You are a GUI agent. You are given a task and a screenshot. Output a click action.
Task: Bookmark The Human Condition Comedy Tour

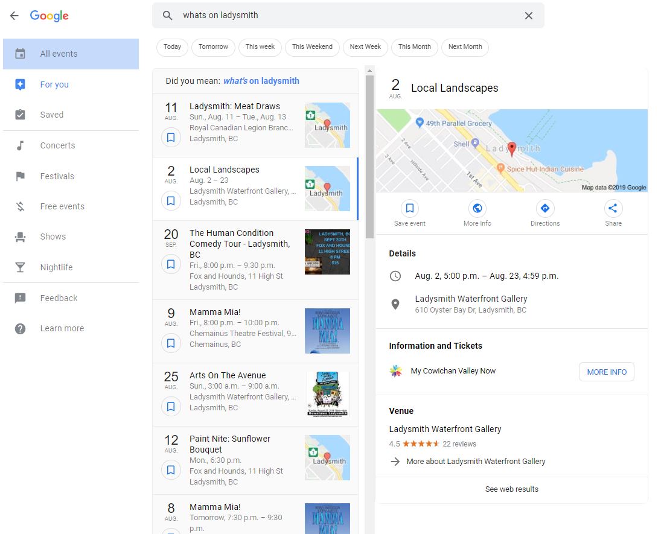[x=171, y=264]
